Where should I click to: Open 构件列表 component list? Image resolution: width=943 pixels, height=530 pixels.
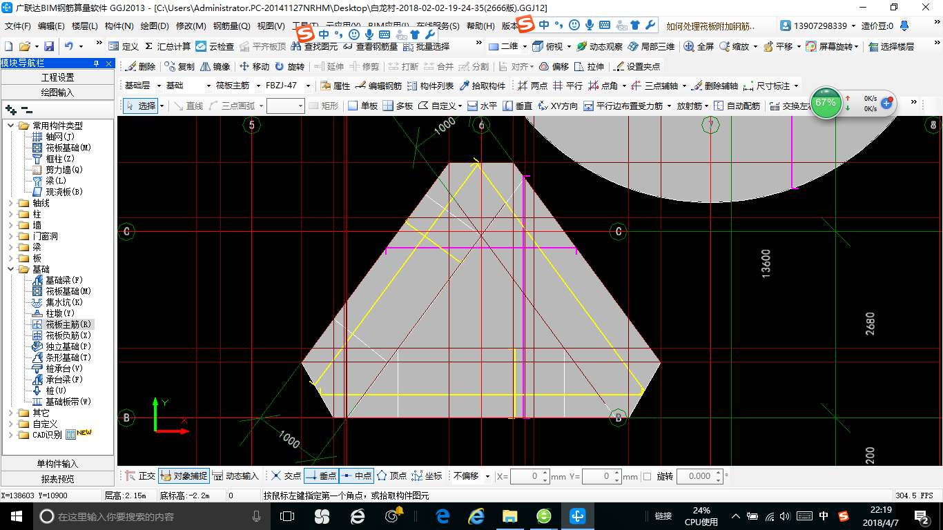pos(430,86)
